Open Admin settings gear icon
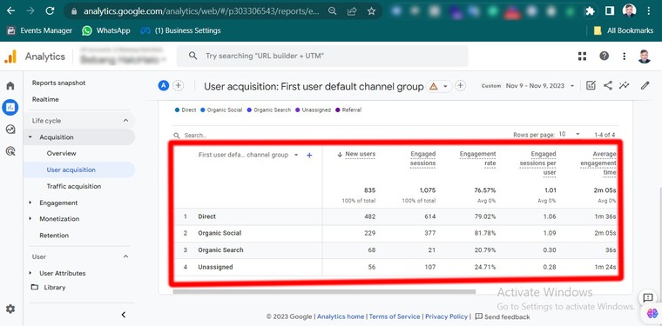Image resolution: width=662 pixels, height=326 pixels. coord(10,309)
